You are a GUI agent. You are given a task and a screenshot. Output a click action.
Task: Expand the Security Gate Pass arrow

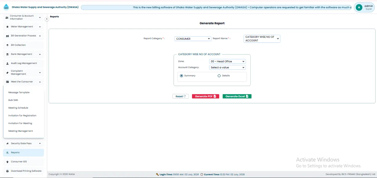click(40, 144)
